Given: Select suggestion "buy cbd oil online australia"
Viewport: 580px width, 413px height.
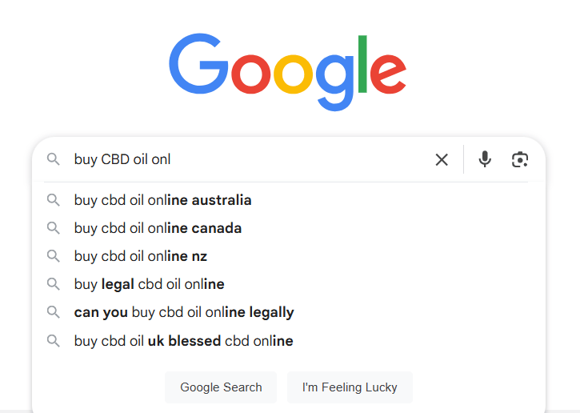Looking at the screenshot, I should pos(163,200).
